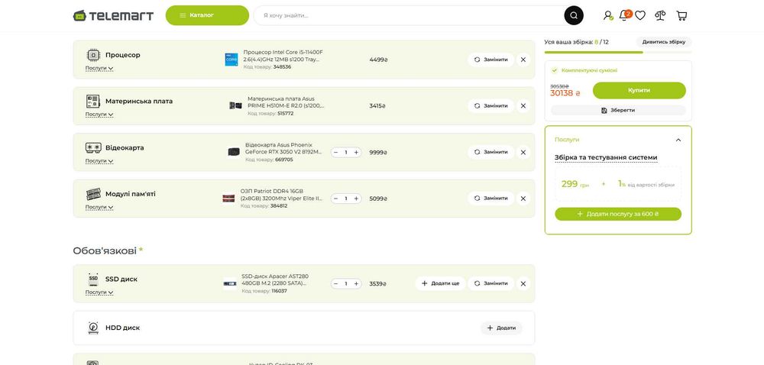The image size is (764, 365).
Task: Expand Послуги under Модулі пам'яті
Action: 99,207
